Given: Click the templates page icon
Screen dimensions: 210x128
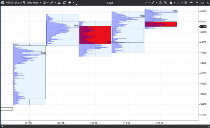Looking at the screenshot, I should pos(64,3).
